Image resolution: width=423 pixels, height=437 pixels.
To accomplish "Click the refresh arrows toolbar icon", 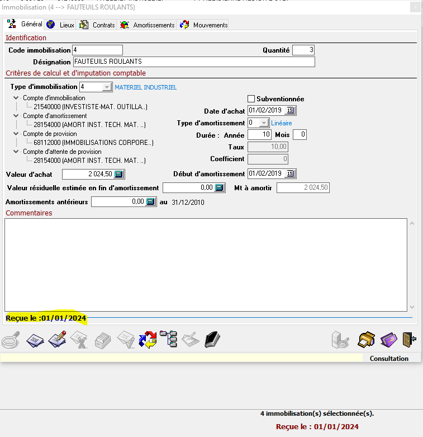I will click(148, 340).
